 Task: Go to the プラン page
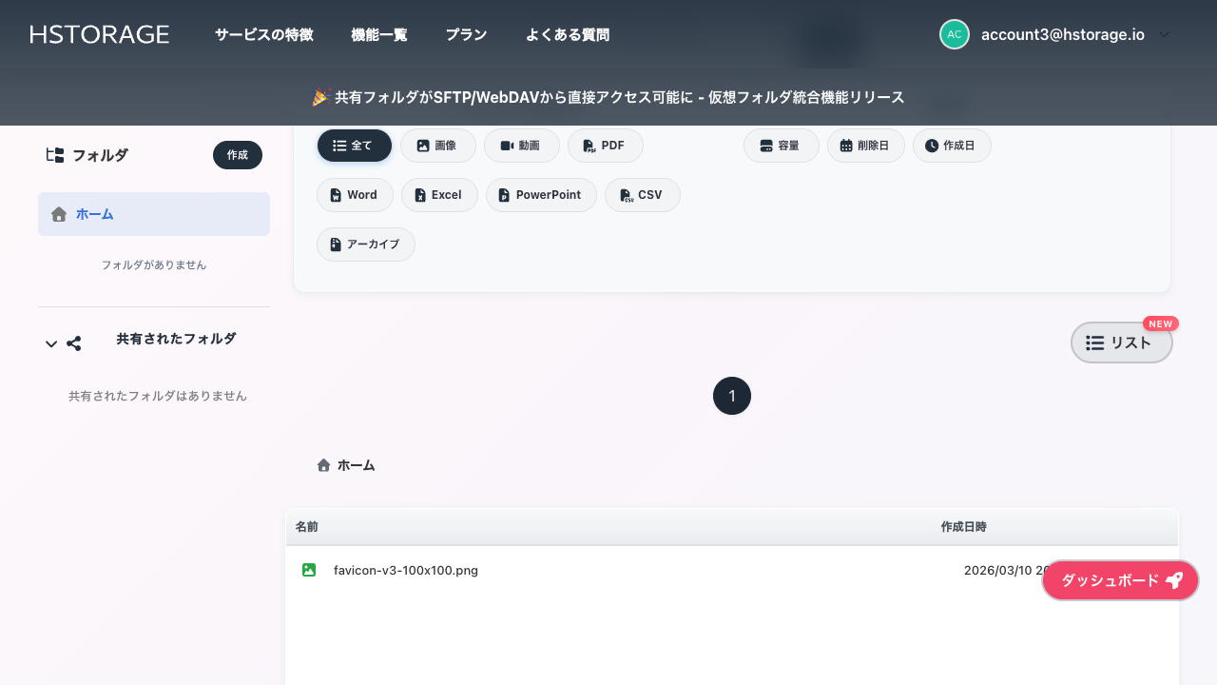(466, 35)
